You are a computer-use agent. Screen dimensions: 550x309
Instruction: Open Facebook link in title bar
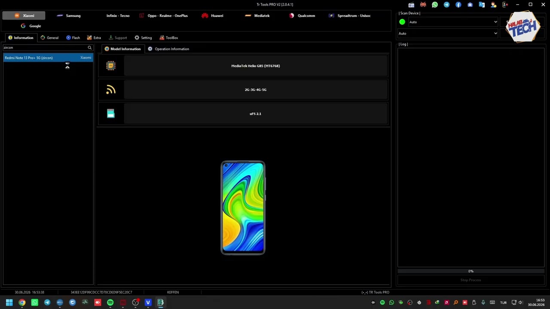click(458, 5)
